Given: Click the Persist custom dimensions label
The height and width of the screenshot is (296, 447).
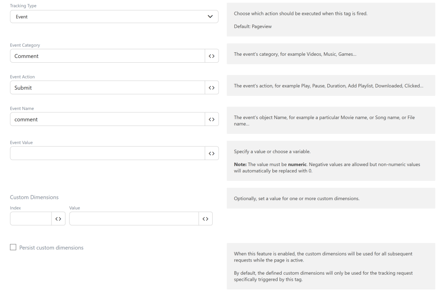Looking at the screenshot, I should point(52,248).
